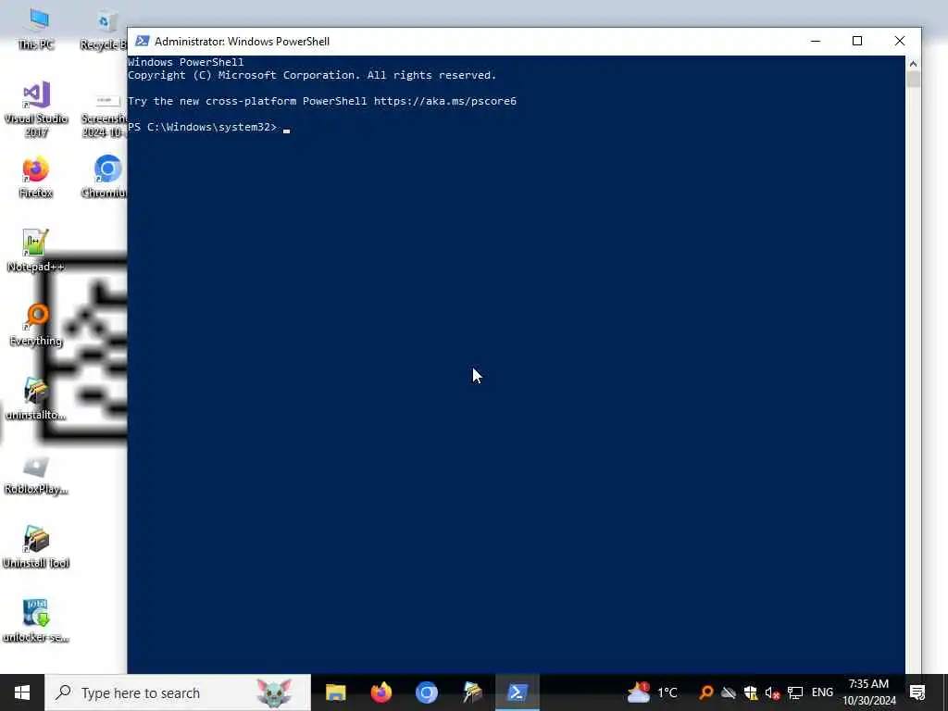
Task: Open the clock showing 7:35 AM
Action: [x=868, y=692]
